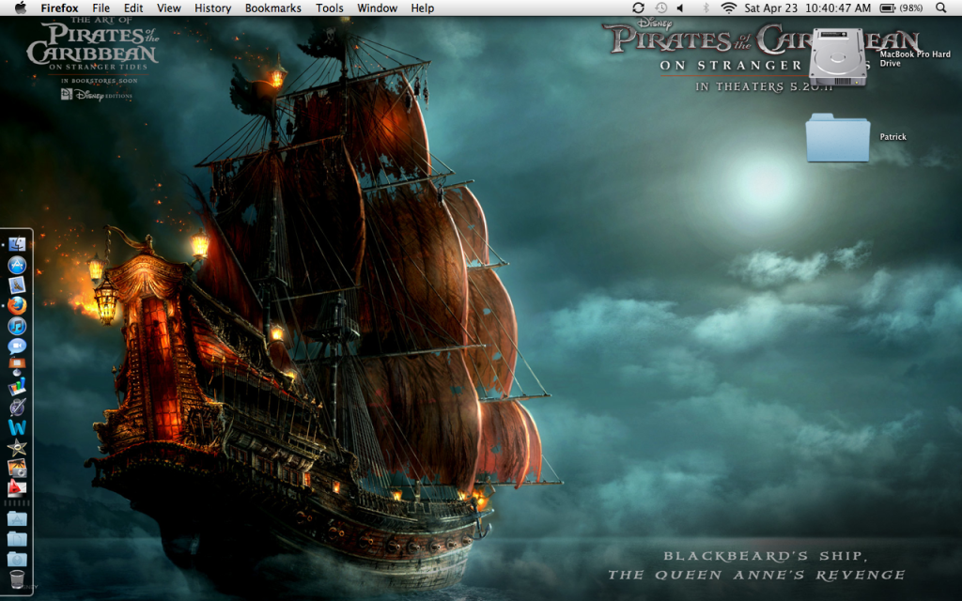
Task: Click the date and time in the menu bar
Action: (x=807, y=8)
